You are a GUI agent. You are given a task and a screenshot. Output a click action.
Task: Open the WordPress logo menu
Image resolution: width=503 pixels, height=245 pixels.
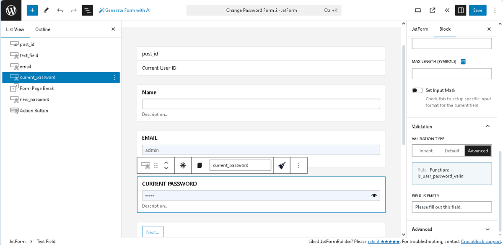point(10,10)
